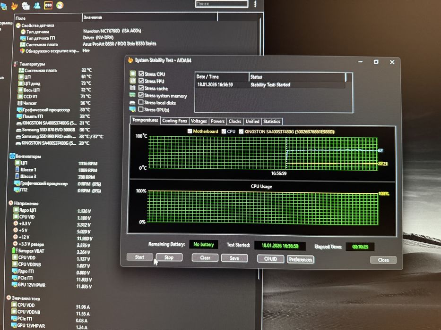441x330 pixels.
Task: Select the +12 V voltage row
Action: 52,238
